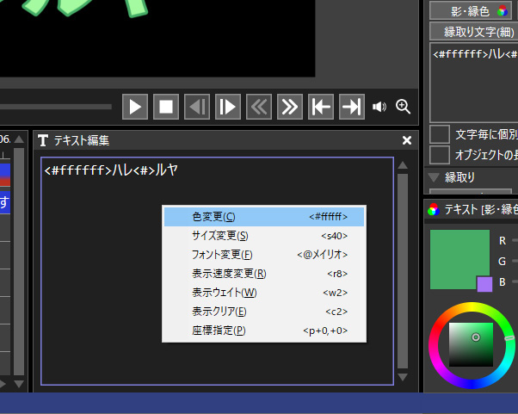Click the RGB icon of テキスト color panel
Screen dimensions: 518x414
[434, 209]
